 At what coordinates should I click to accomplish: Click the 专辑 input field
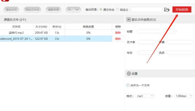point(180,42)
